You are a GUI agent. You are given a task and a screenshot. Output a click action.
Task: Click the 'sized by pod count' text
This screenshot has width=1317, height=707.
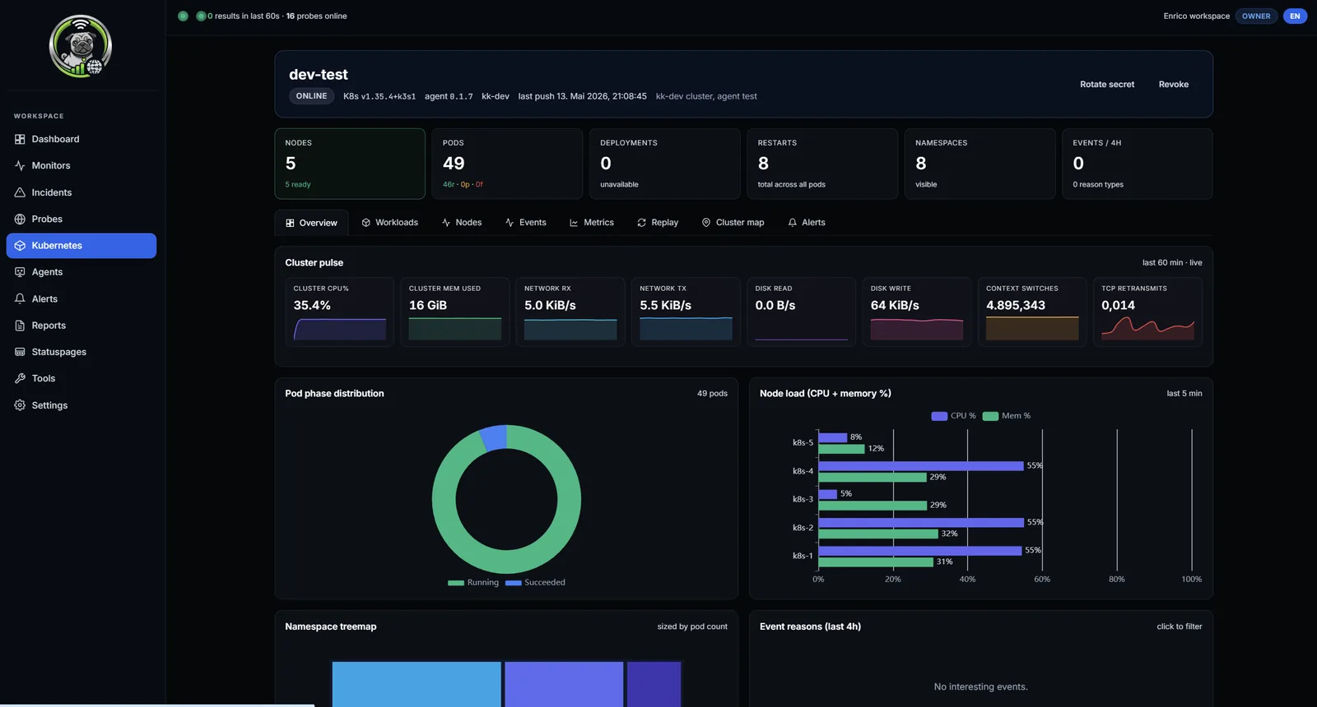(692, 626)
